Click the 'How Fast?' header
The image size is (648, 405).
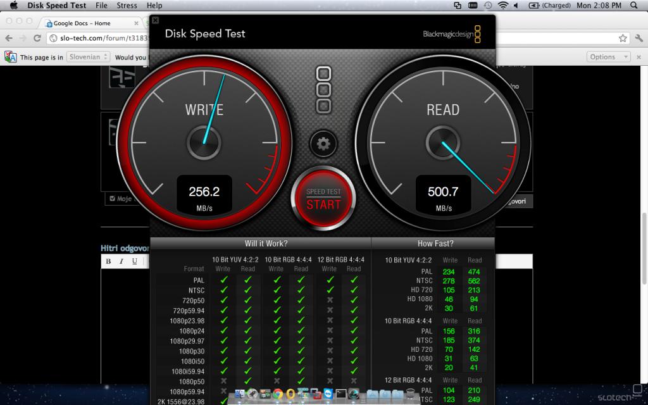click(435, 244)
